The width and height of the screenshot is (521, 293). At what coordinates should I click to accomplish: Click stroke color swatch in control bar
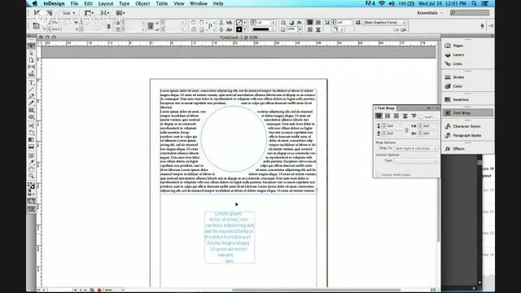click(x=239, y=29)
